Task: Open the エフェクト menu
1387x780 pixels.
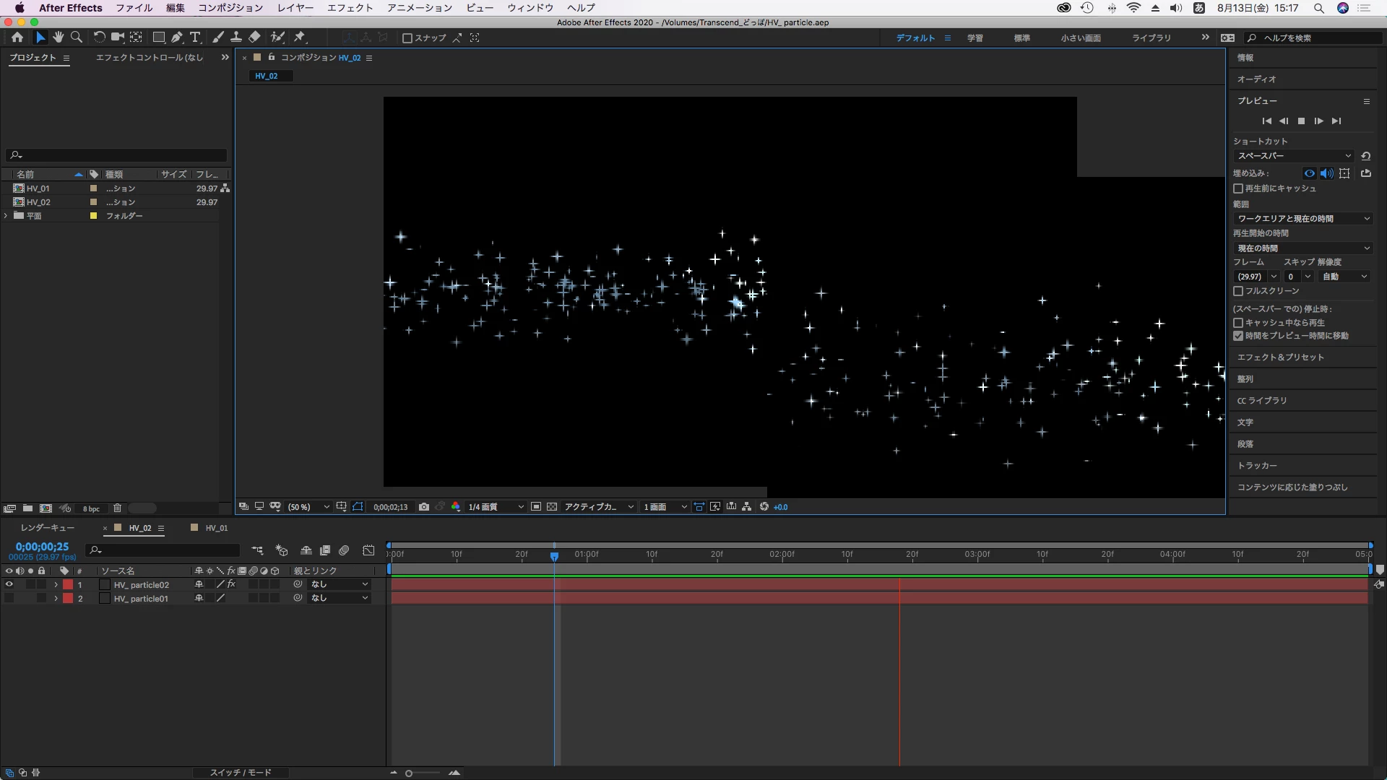Action: pos(350,8)
